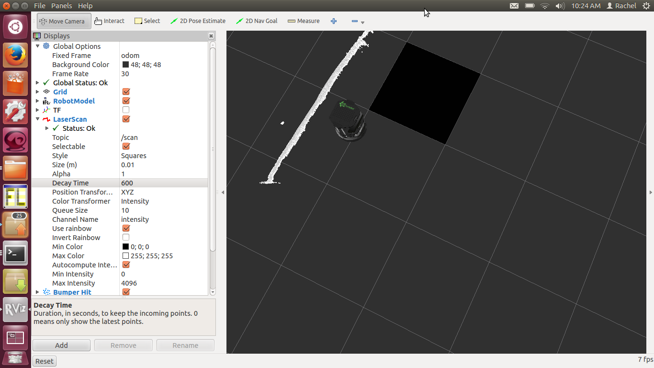Click the Fixed Frame value odom
654x368 pixels.
130,56
